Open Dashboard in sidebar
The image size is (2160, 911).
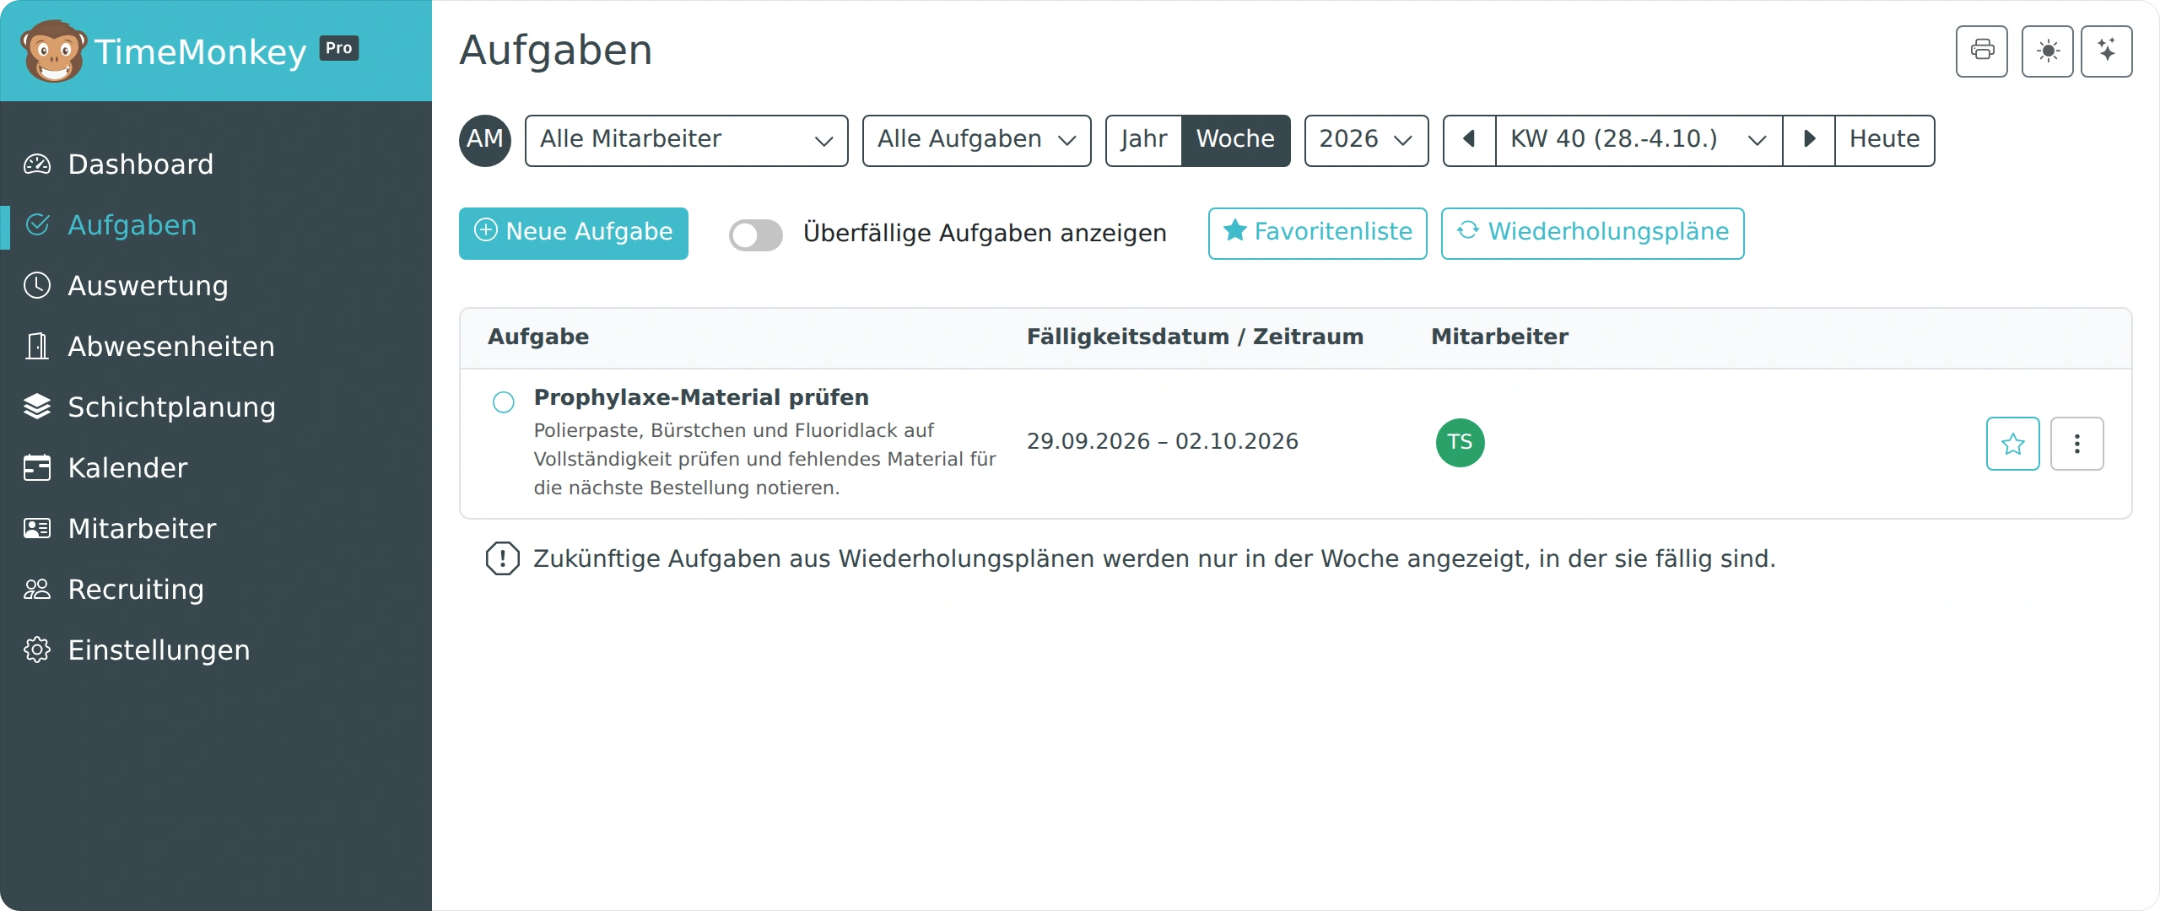pos(216,164)
